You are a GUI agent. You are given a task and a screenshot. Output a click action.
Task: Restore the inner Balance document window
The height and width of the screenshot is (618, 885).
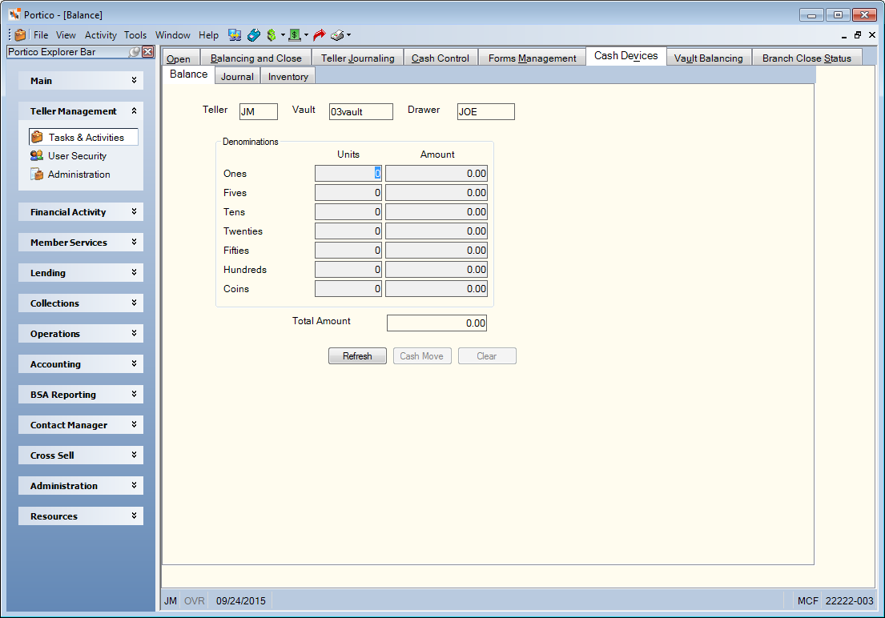point(858,35)
